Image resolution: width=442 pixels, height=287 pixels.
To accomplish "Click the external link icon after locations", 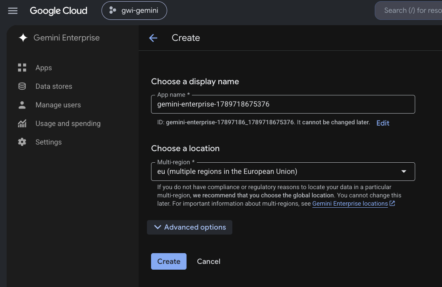I will pos(392,203).
